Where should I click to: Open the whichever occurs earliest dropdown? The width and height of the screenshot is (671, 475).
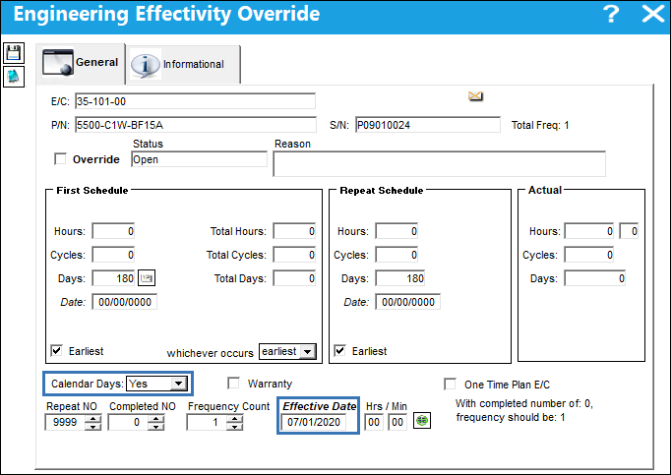coord(307,352)
